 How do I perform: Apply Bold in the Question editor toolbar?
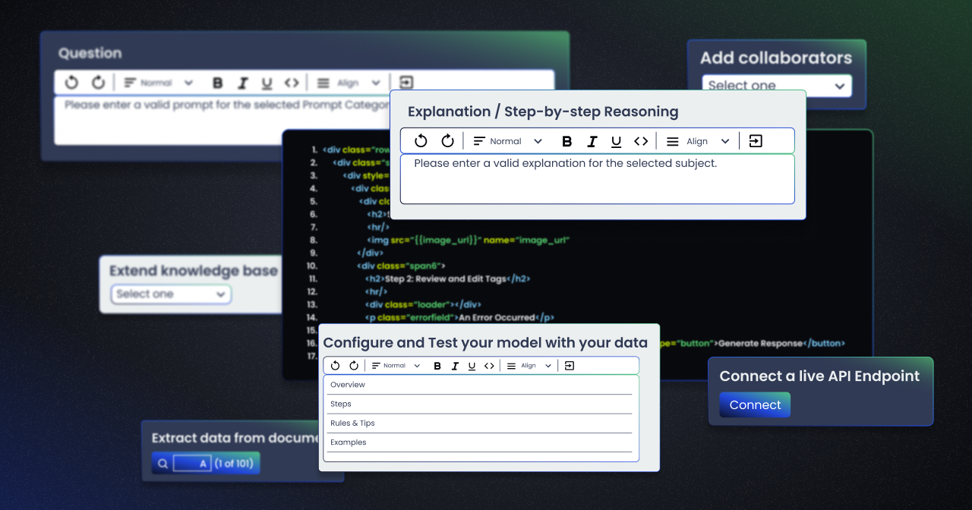[218, 82]
